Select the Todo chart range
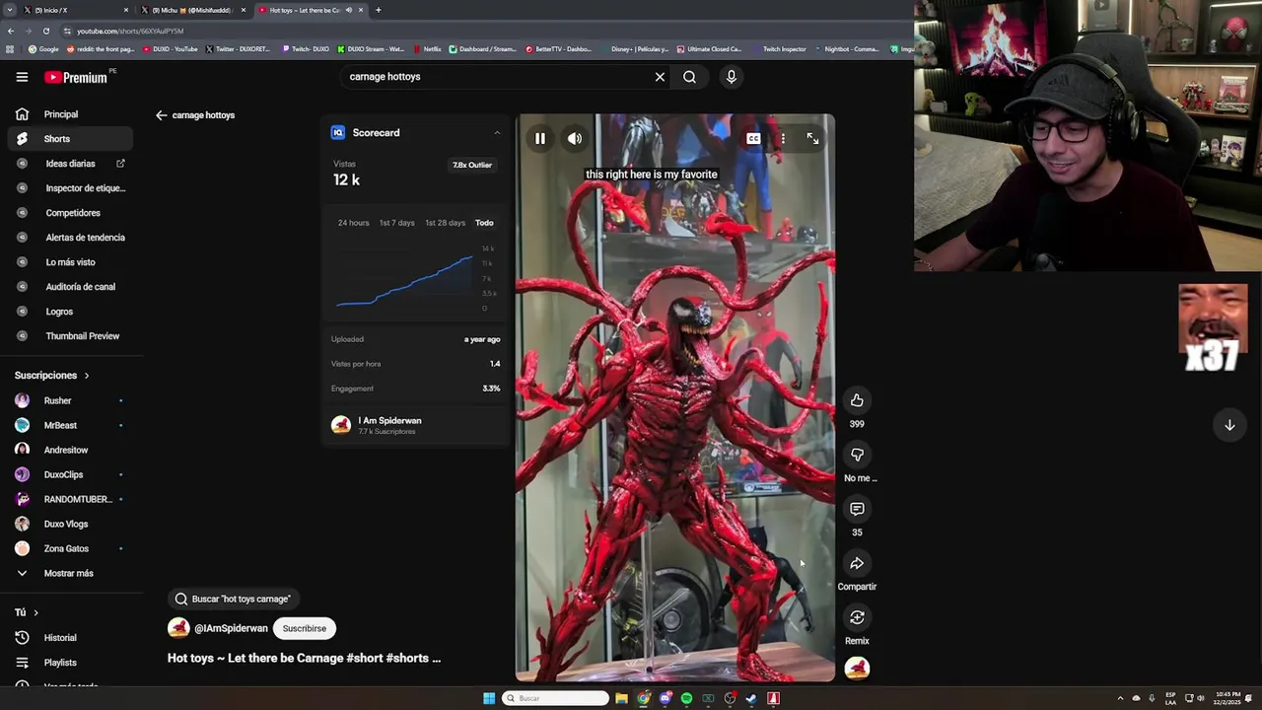 484,223
